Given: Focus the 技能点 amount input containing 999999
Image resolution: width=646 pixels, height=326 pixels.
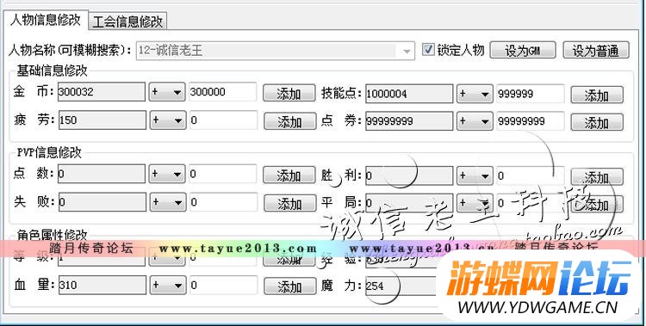Looking at the screenshot, I should [531, 94].
